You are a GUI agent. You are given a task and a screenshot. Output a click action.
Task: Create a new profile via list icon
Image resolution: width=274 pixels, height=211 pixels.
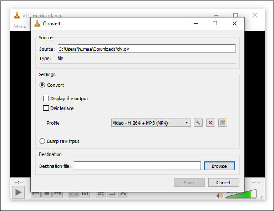point(223,123)
